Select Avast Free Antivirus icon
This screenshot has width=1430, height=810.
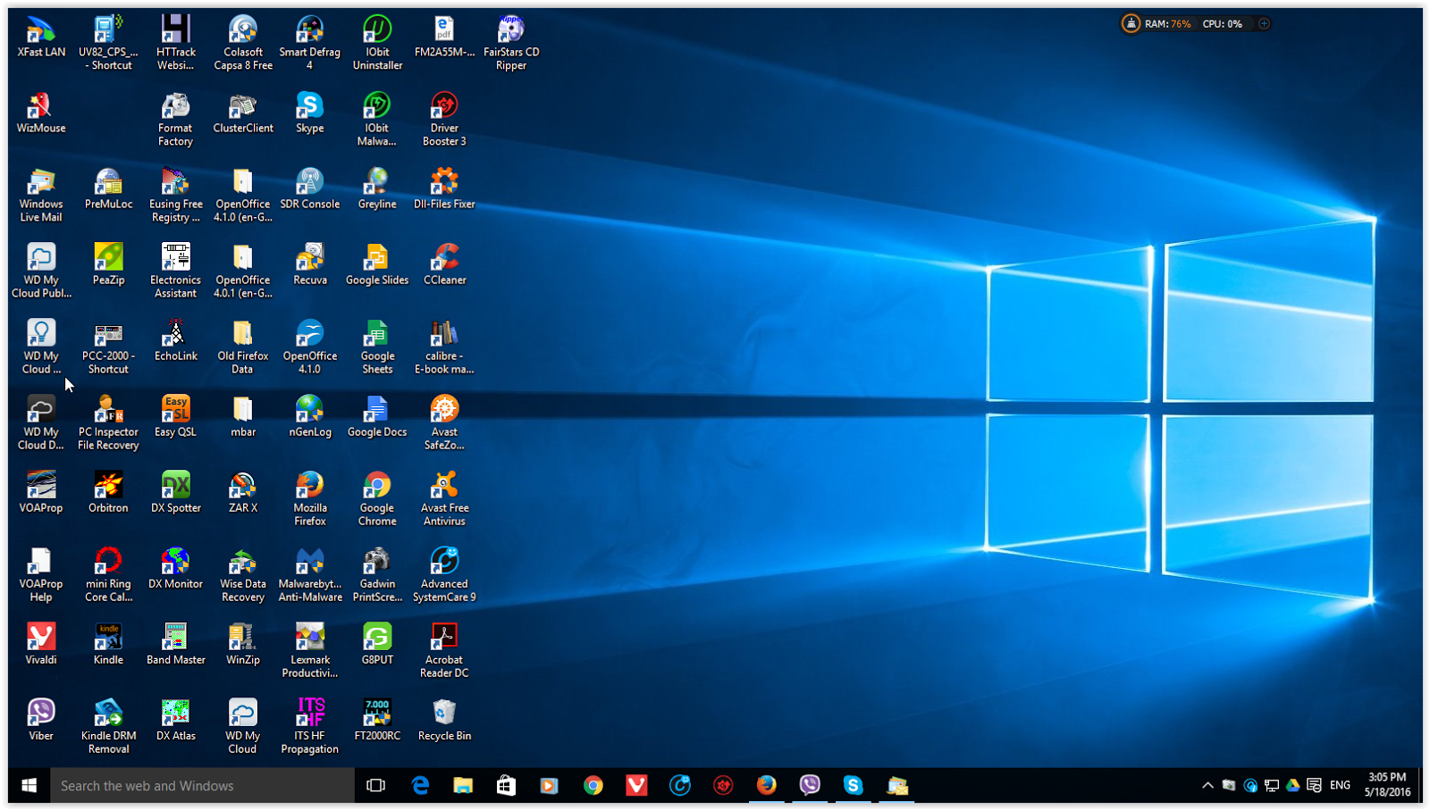click(x=444, y=499)
